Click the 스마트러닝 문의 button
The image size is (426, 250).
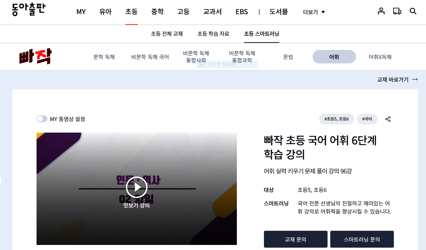[x=362, y=239]
